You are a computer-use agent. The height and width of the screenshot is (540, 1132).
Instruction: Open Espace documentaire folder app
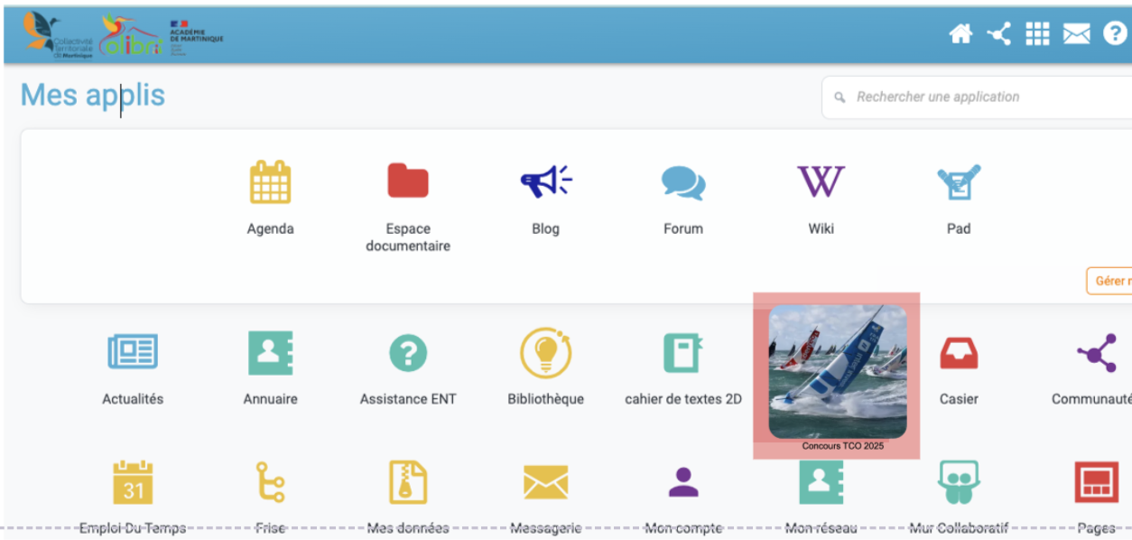(408, 182)
